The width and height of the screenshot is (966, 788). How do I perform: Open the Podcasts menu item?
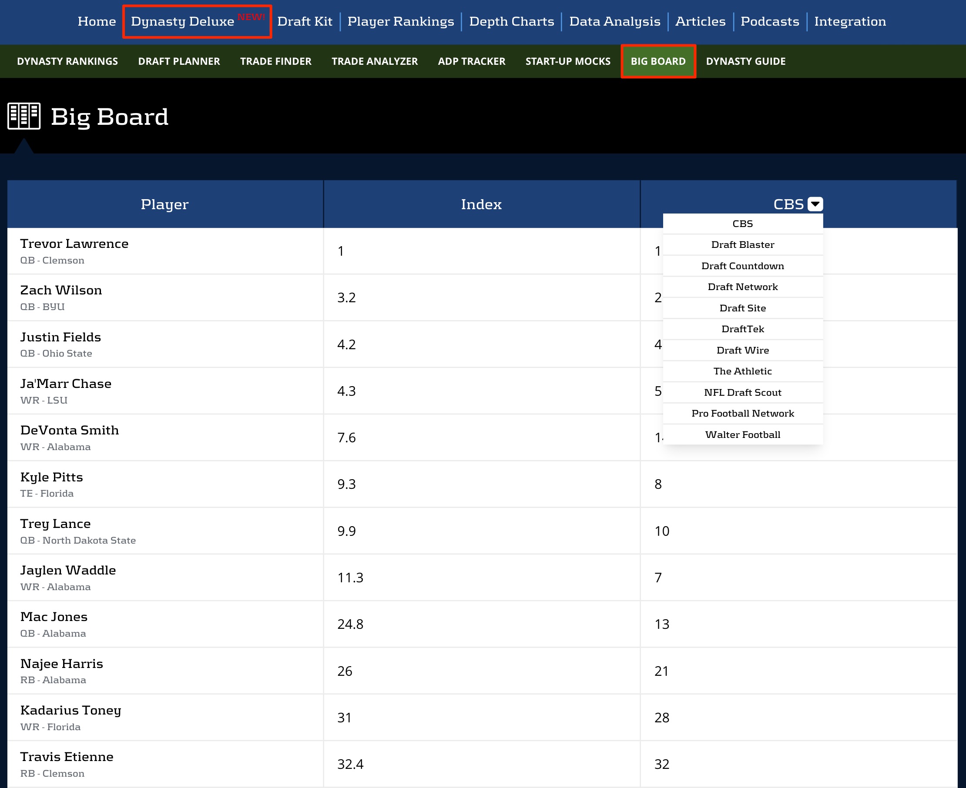click(769, 21)
